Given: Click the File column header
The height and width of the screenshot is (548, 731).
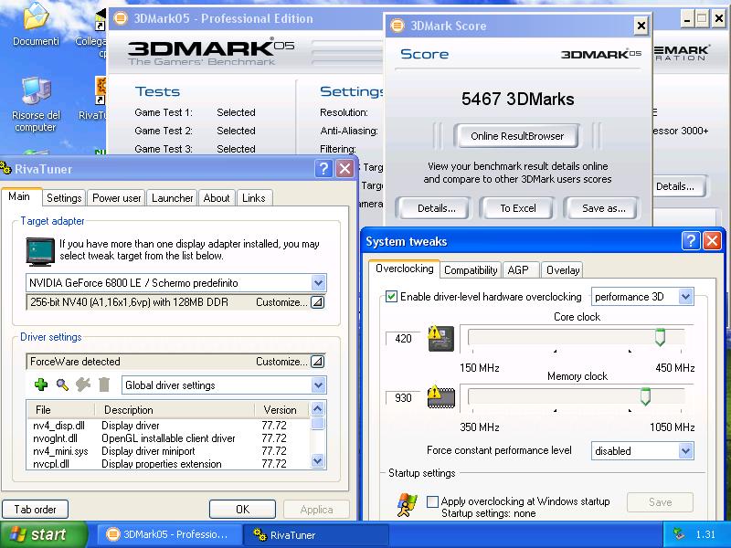Looking at the screenshot, I should (x=61, y=409).
